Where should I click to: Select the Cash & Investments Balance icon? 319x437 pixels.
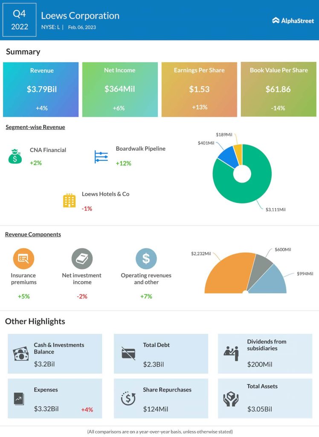pyautogui.click(x=20, y=354)
